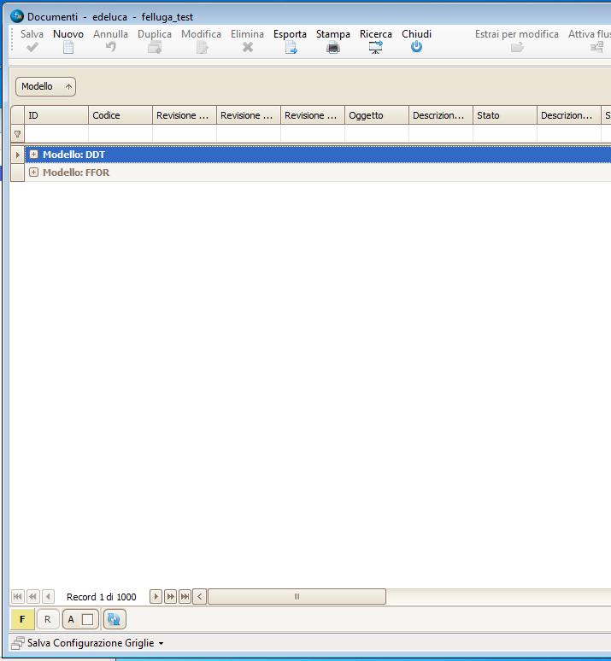Viewport: 611px width, 661px height.
Task: Click the Stampa printer icon
Action: coord(333,48)
